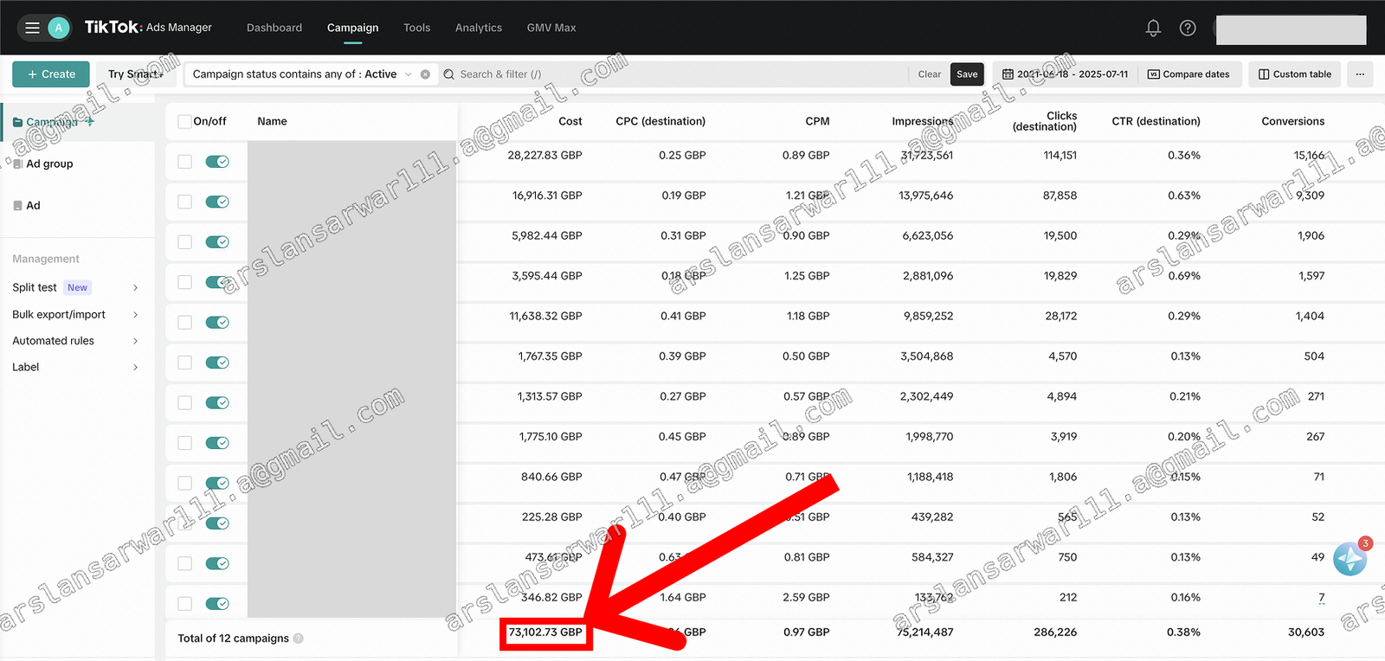Tick checkbox for the 16,916.31 GBP campaign
The width and height of the screenshot is (1385, 661).
(x=184, y=202)
